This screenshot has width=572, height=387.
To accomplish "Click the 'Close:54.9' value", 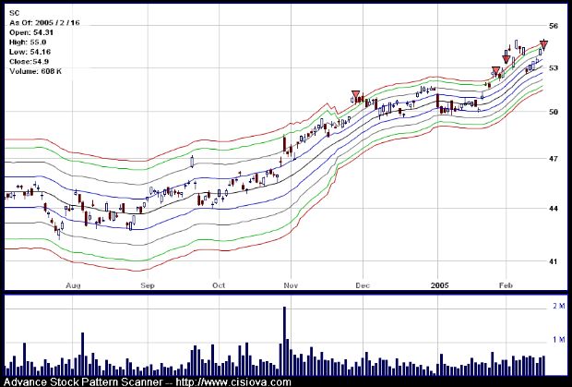I will tap(30, 62).
